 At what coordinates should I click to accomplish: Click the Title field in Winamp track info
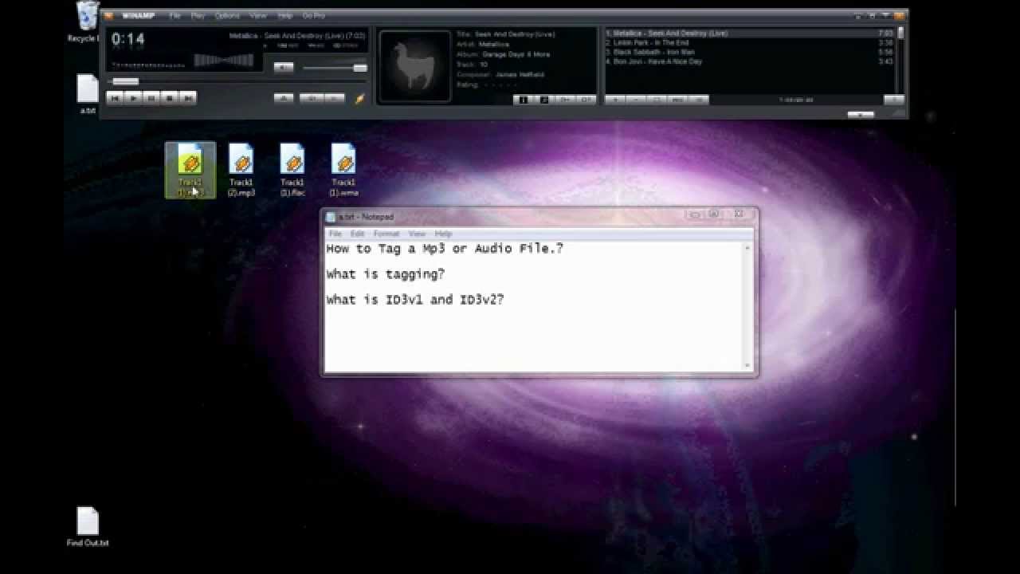505,34
